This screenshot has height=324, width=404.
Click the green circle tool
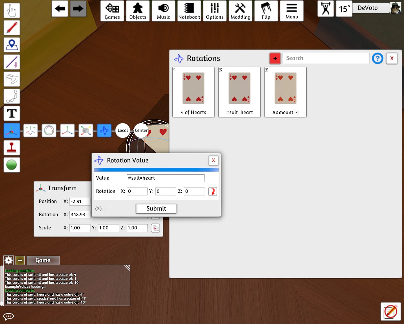tap(12, 165)
